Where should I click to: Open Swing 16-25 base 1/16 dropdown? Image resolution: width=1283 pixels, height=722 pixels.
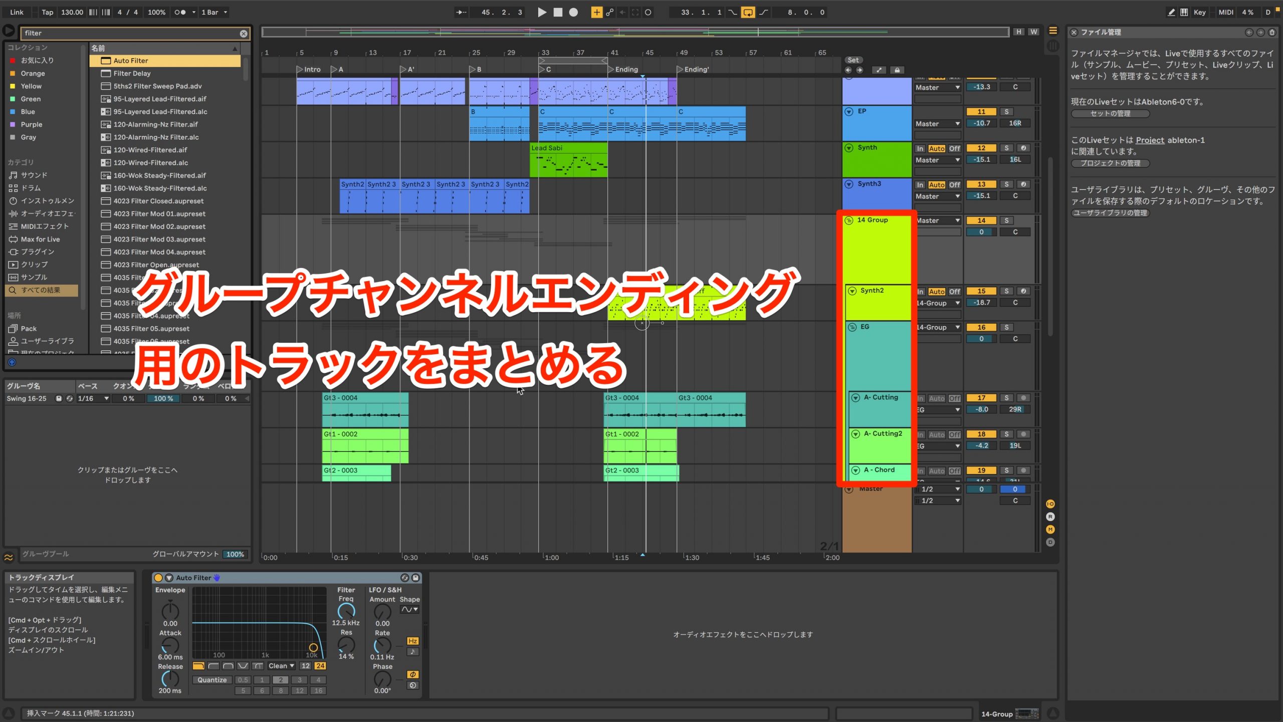click(x=93, y=398)
